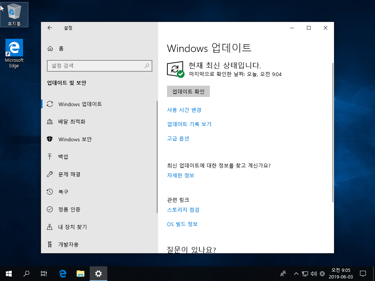
Task: Click the update status sync icon
Action: coord(175,69)
